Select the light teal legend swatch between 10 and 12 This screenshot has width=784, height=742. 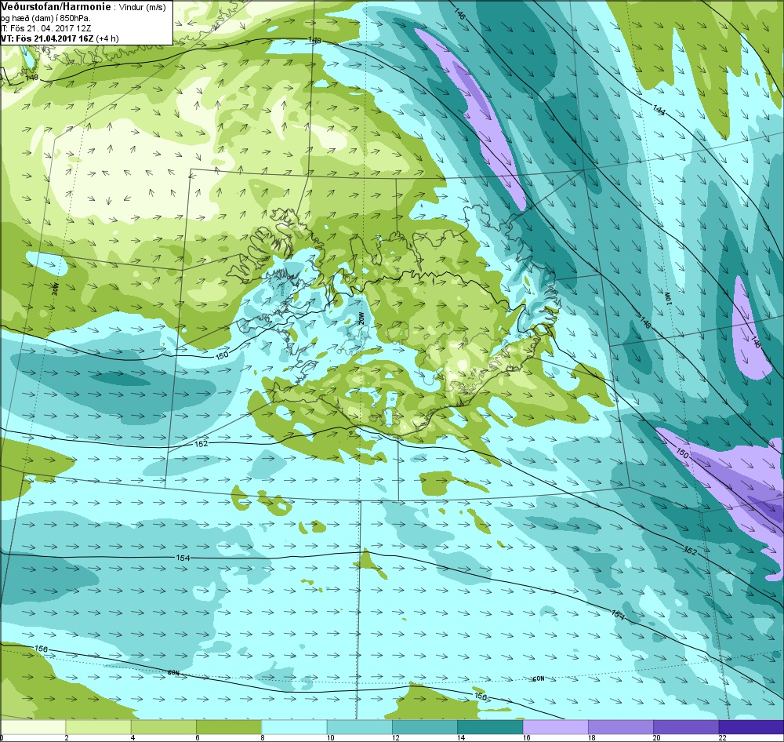point(360,726)
